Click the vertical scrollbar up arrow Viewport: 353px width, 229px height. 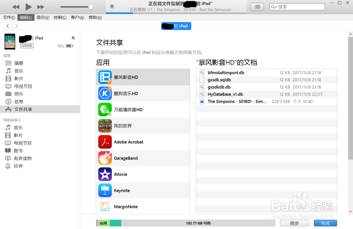tap(351, 34)
